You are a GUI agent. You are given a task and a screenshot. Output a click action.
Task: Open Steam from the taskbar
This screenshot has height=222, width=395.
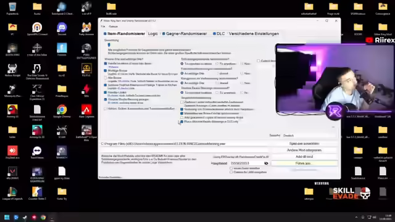pos(25,217)
